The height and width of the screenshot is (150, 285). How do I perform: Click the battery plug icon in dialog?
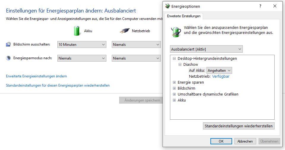click(x=176, y=32)
